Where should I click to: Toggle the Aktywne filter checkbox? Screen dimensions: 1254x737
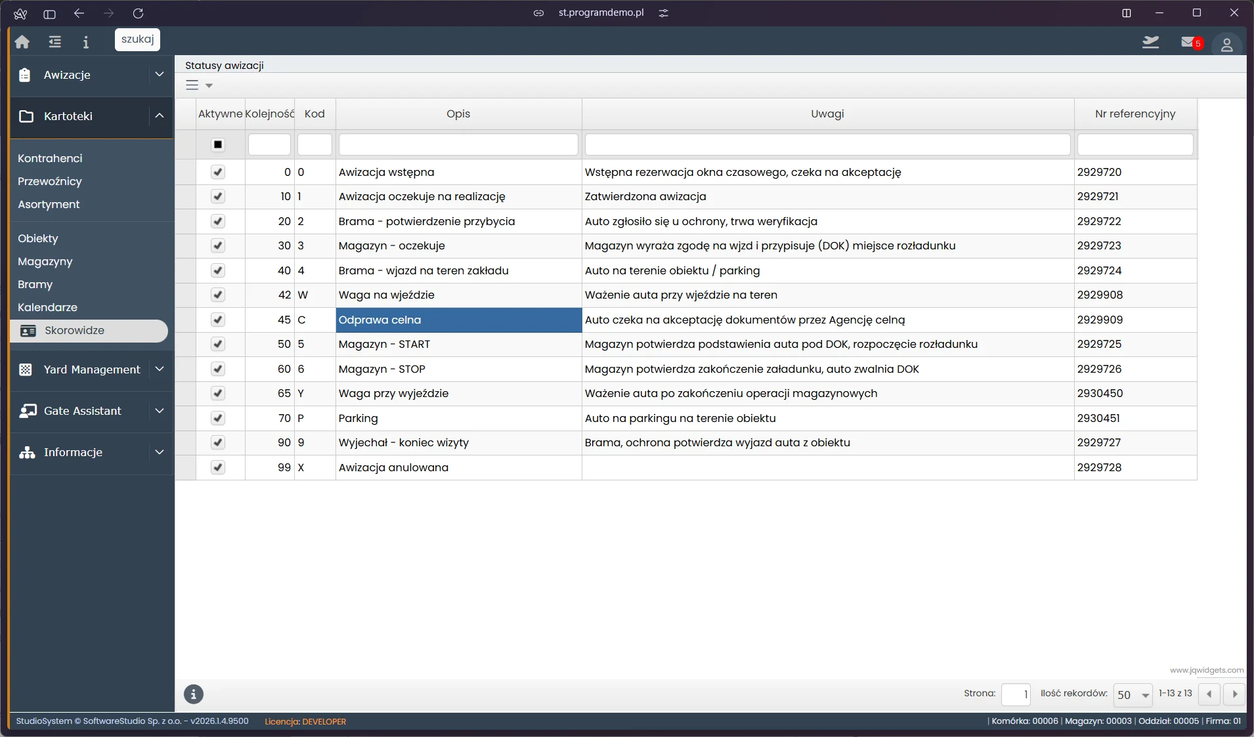click(x=218, y=144)
